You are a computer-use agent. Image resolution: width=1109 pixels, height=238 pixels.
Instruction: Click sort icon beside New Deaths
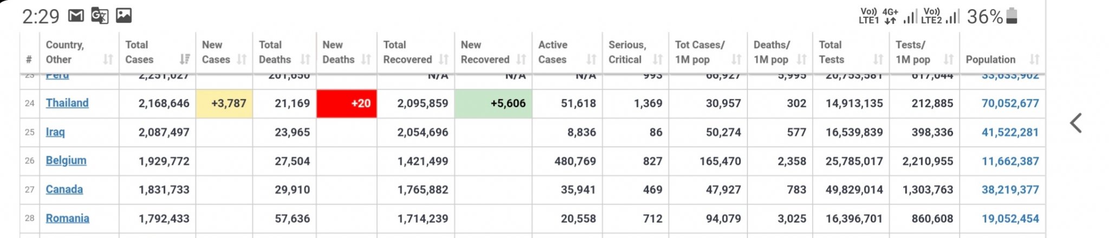pos(366,59)
